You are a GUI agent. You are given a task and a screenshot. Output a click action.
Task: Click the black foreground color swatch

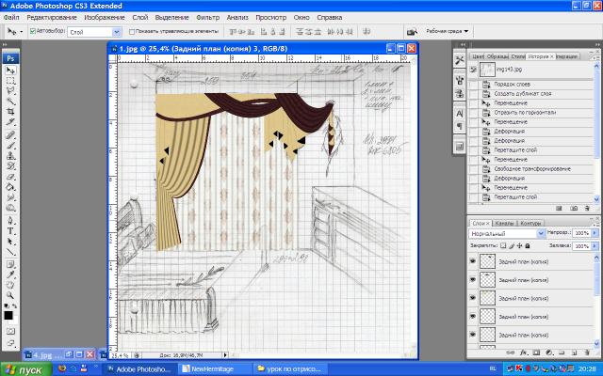(x=8, y=315)
